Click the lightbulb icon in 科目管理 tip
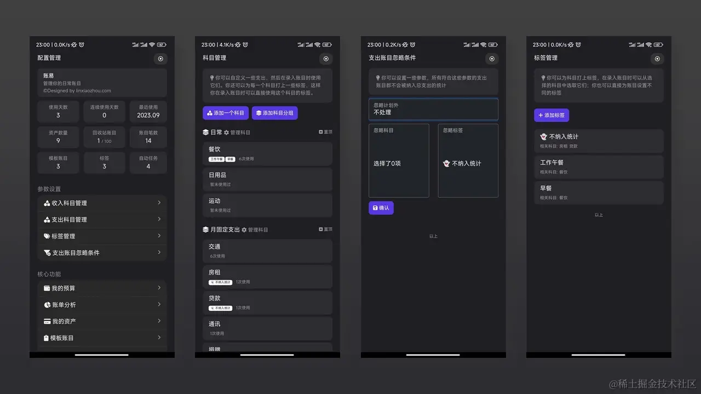Image resolution: width=701 pixels, height=394 pixels. coord(212,78)
